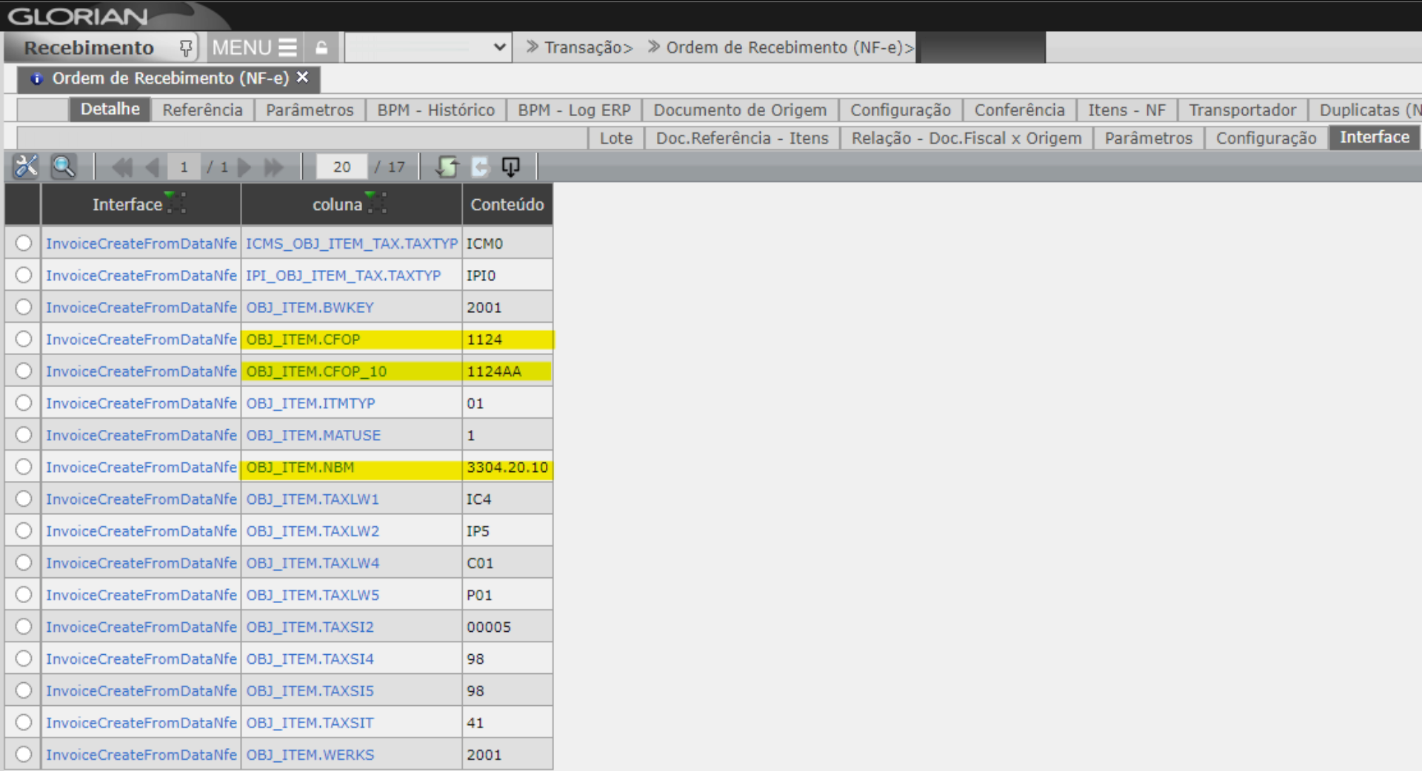
Task: Open the MENU button
Action: (x=253, y=48)
